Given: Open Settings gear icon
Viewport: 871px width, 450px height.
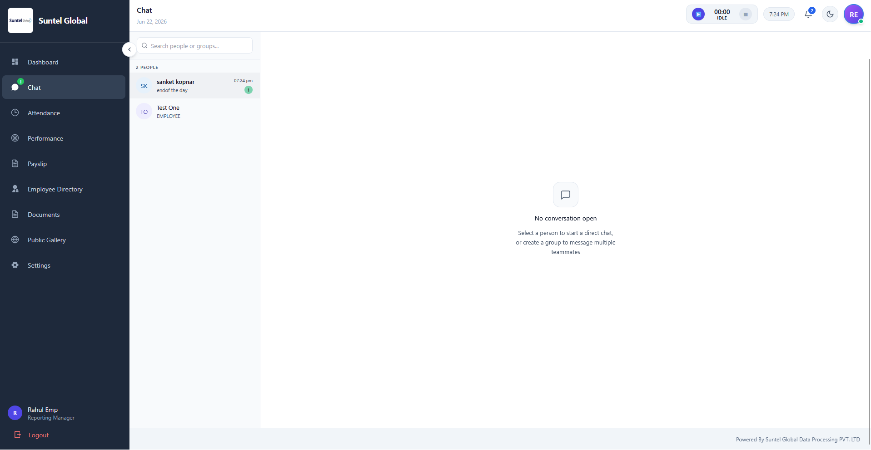Looking at the screenshot, I should (x=15, y=265).
